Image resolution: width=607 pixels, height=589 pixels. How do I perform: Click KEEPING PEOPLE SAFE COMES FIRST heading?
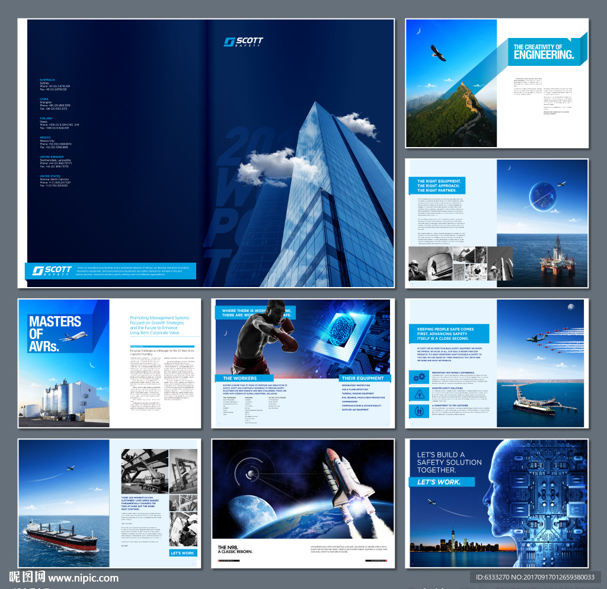[449, 334]
